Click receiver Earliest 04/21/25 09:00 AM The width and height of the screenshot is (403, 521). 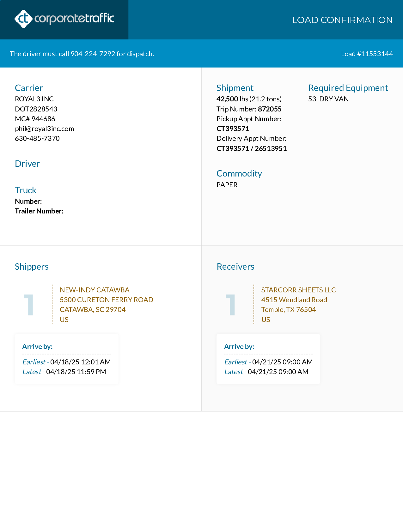pos(268,362)
